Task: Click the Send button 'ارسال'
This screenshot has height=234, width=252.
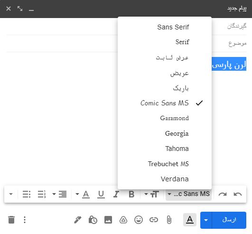Action: pos(229,220)
